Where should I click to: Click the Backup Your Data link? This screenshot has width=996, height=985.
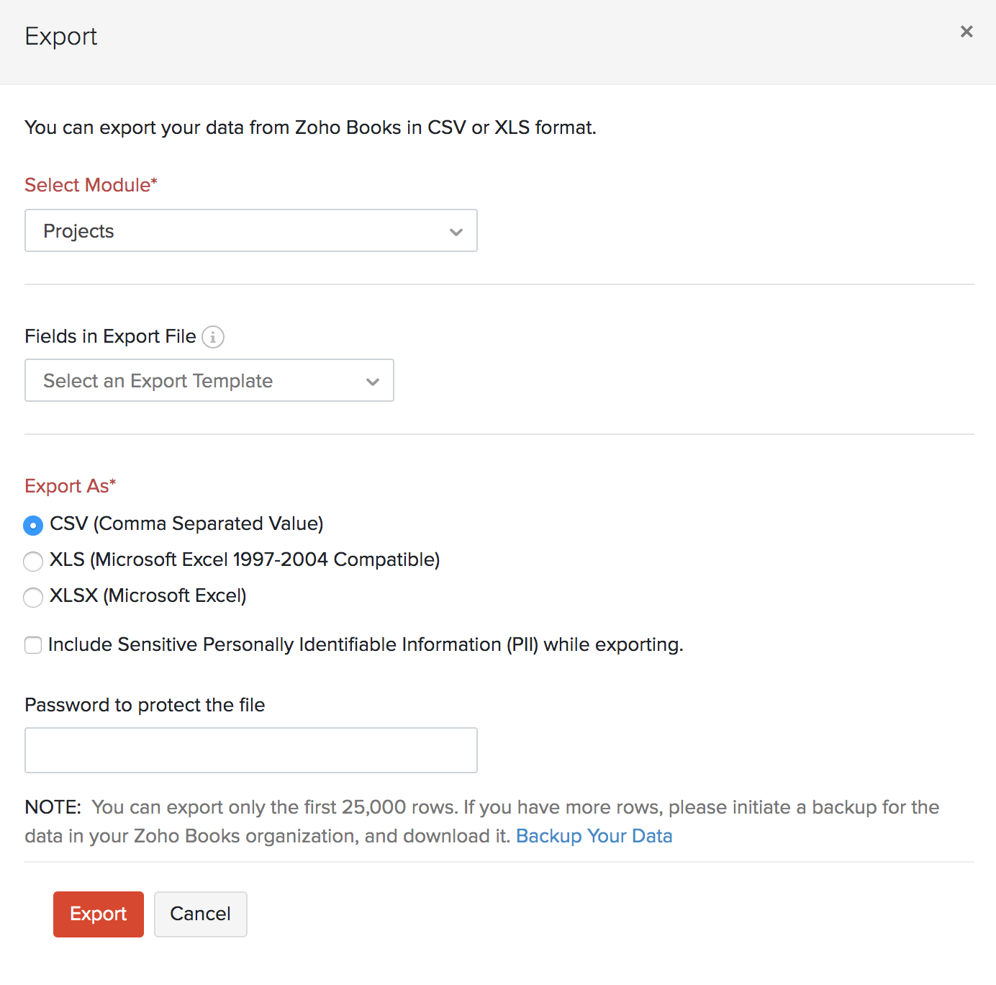(x=594, y=836)
